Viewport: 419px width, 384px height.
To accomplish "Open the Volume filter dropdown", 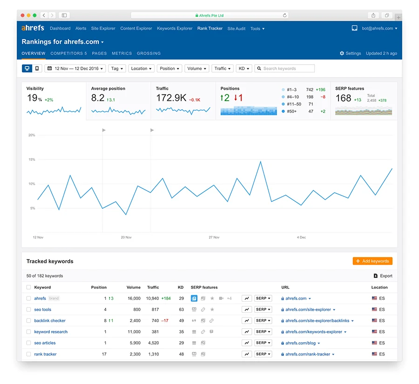I will 196,68.
